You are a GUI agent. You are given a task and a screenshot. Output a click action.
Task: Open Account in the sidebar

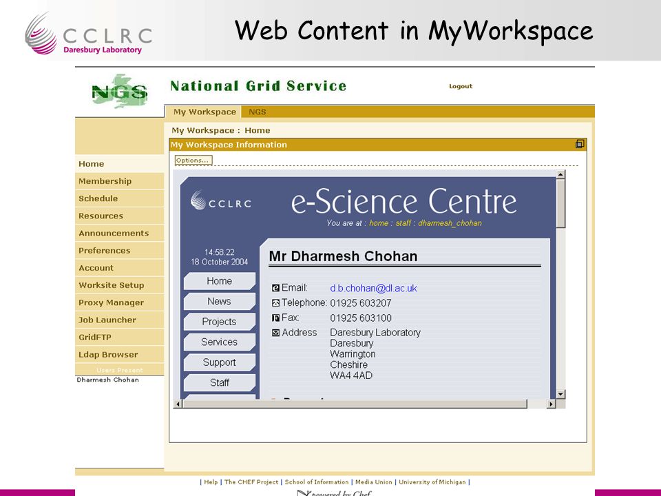[x=119, y=267]
